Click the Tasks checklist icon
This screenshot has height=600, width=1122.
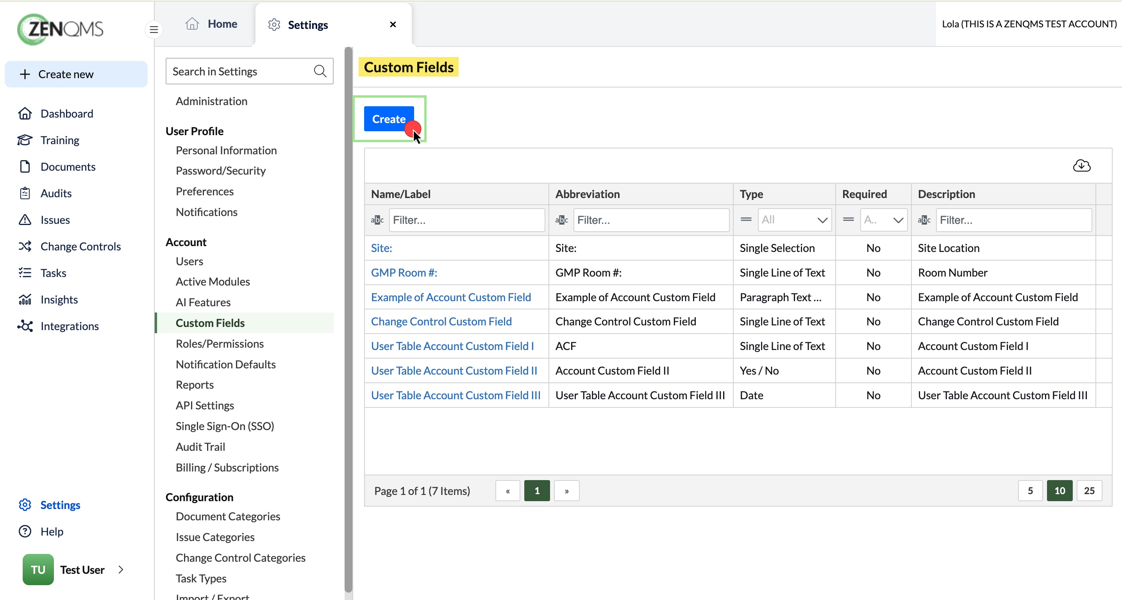pos(25,273)
